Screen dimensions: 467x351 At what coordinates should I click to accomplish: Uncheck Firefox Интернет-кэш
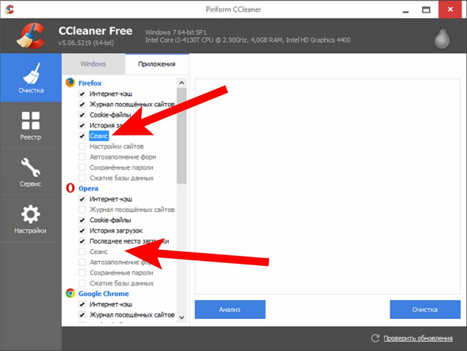click(82, 94)
